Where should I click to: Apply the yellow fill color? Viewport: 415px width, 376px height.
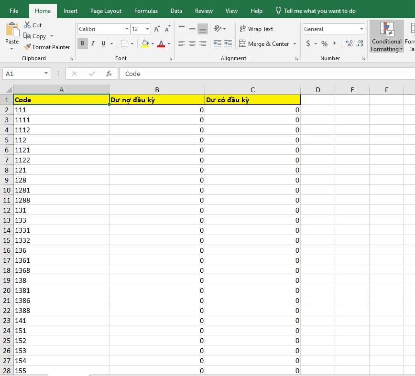145,43
